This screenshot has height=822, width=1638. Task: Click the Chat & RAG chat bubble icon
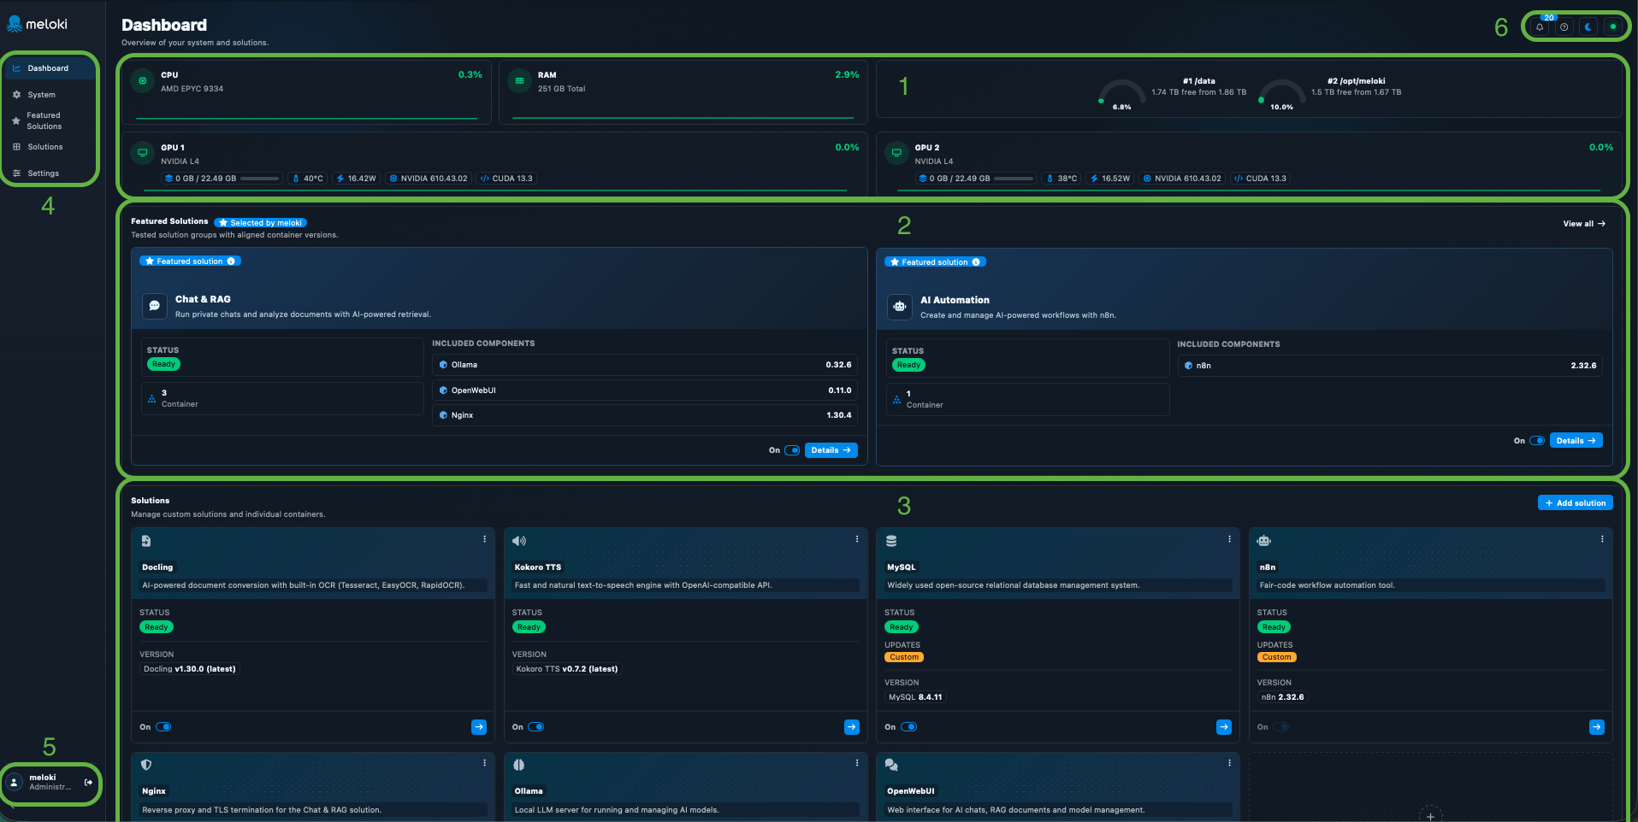coord(154,306)
